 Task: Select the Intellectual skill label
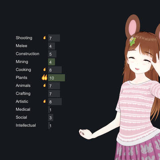pyautogui.click(x=26, y=125)
